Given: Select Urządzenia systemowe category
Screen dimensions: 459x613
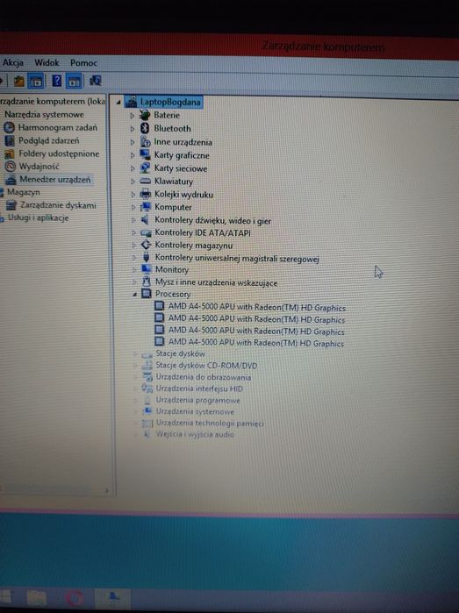Looking at the screenshot, I should coord(195,411).
